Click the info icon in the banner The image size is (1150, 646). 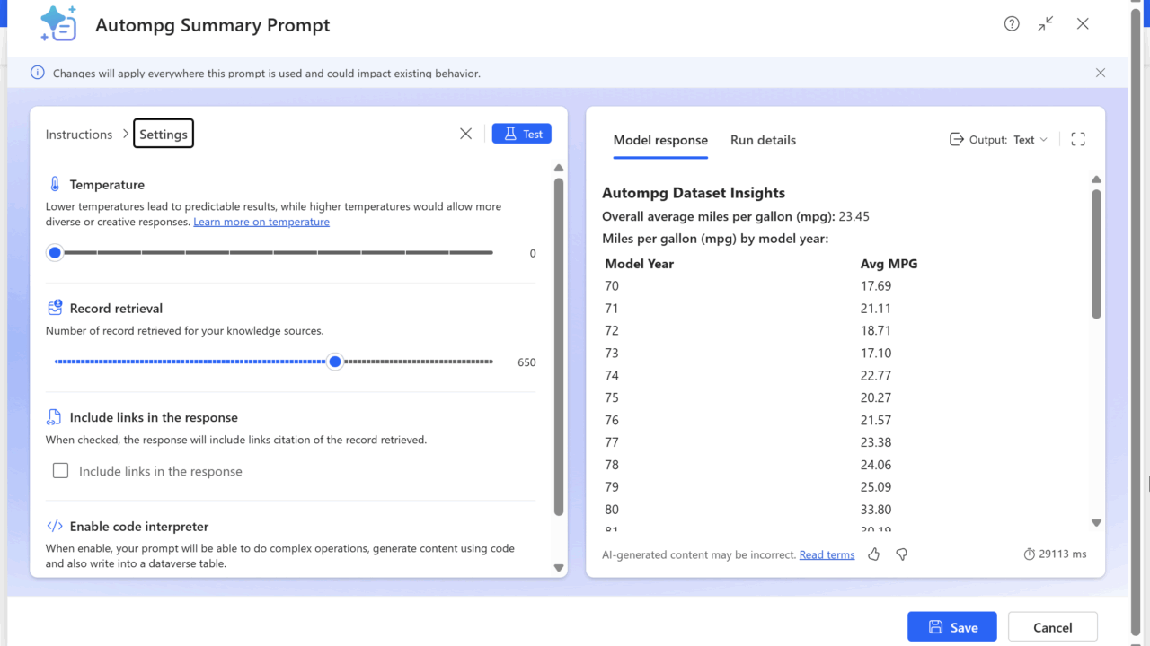38,73
